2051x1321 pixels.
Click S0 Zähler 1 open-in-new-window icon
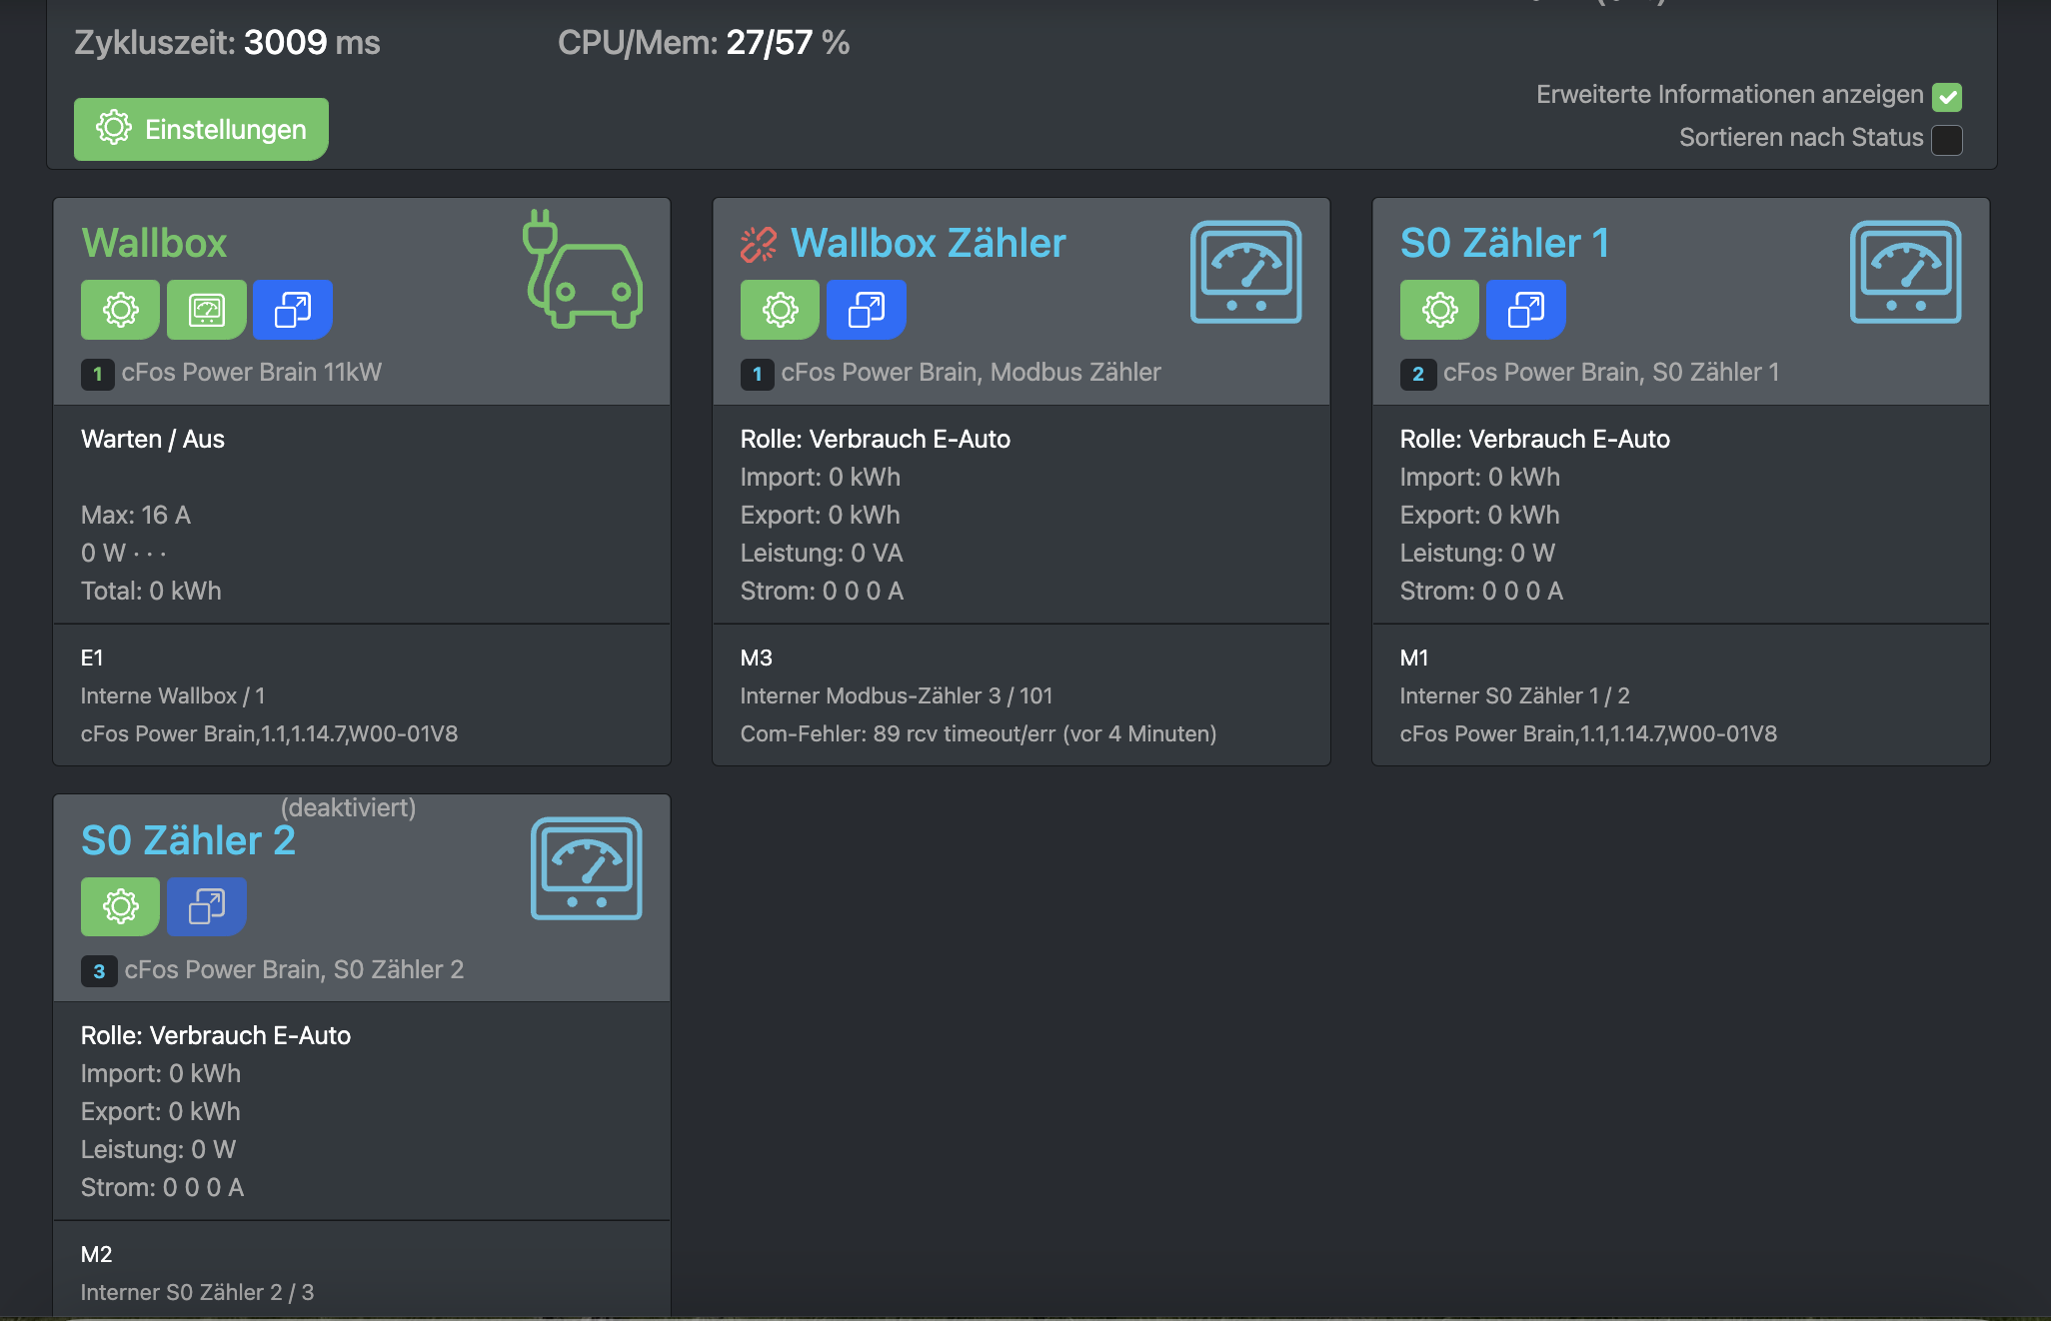click(x=1526, y=310)
